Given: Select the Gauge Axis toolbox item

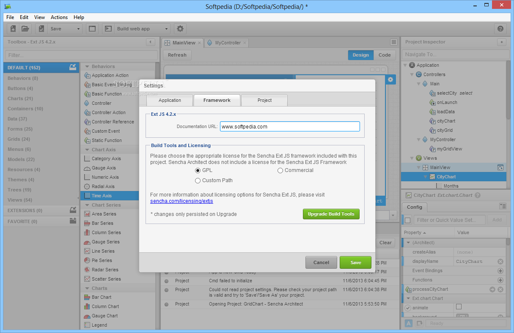Looking at the screenshot, I should pos(104,168).
